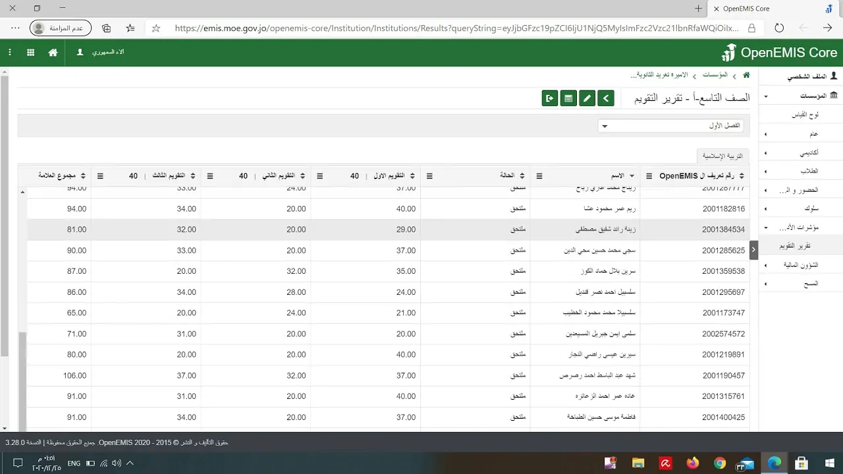
Task: Click the breadcrumb home icon
Action: (x=746, y=75)
